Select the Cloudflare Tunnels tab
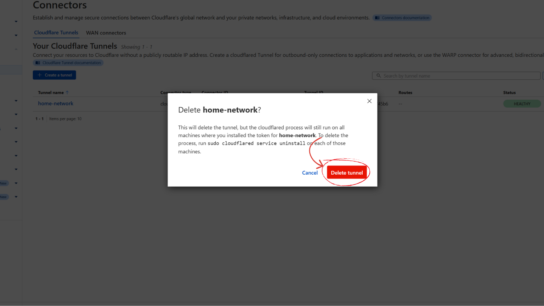Viewport: 544px width, 306px height. pyautogui.click(x=56, y=33)
